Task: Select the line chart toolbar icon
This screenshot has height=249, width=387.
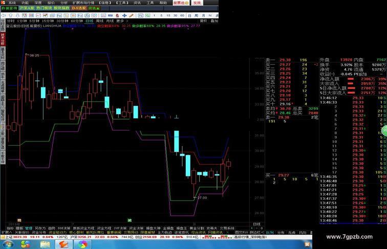Action: point(38,15)
